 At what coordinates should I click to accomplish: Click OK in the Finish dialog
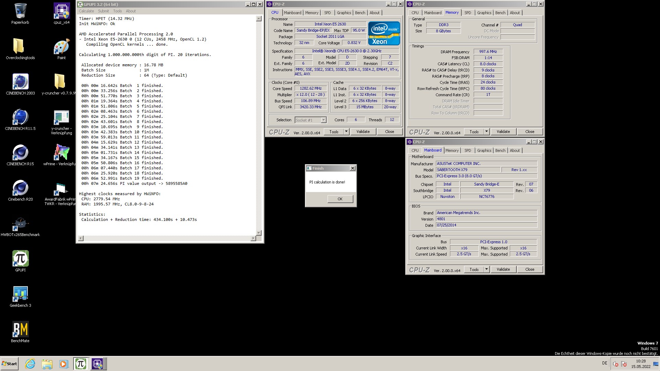340,199
